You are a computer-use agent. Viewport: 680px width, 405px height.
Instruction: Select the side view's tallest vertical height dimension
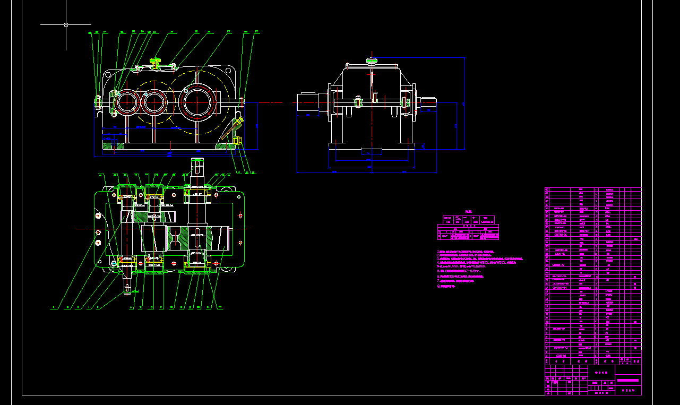[464, 104]
